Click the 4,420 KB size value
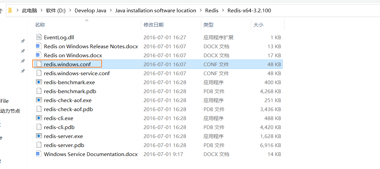This screenshot has height=169, width=380. click(x=270, y=127)
